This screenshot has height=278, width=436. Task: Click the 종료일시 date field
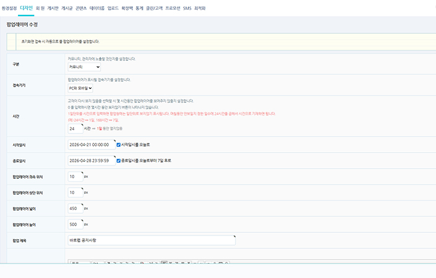point(92,161)
